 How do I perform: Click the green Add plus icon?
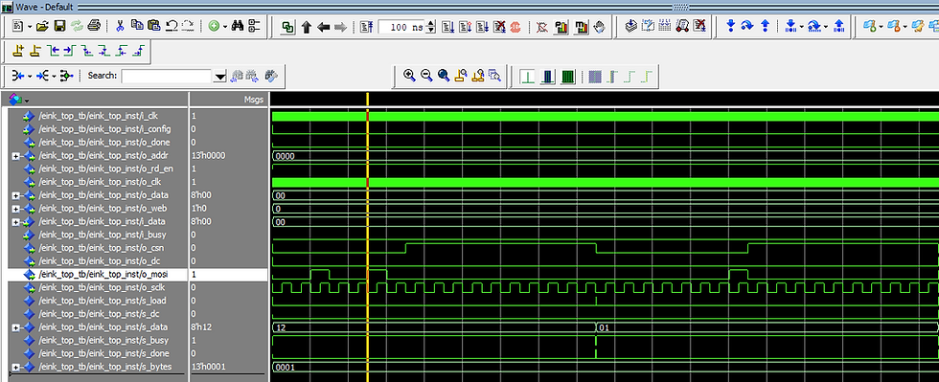pyautogui.click(x=214, y=27)
